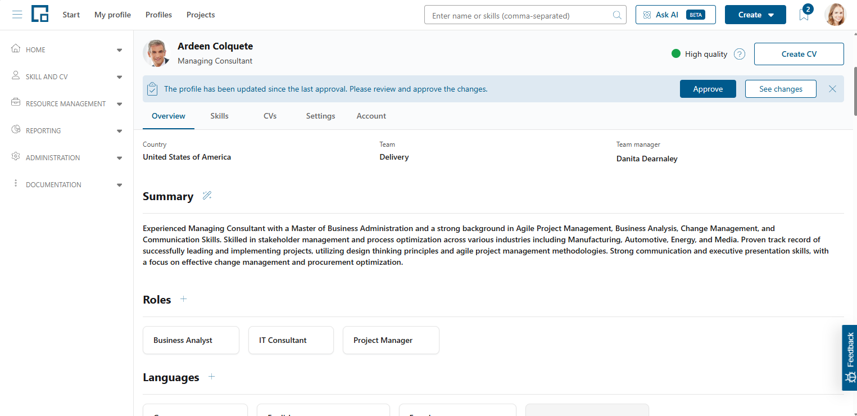This screenshot has height=416, width=857.
Task: Add a language with plus icon
Action: [x=211, y=377]
